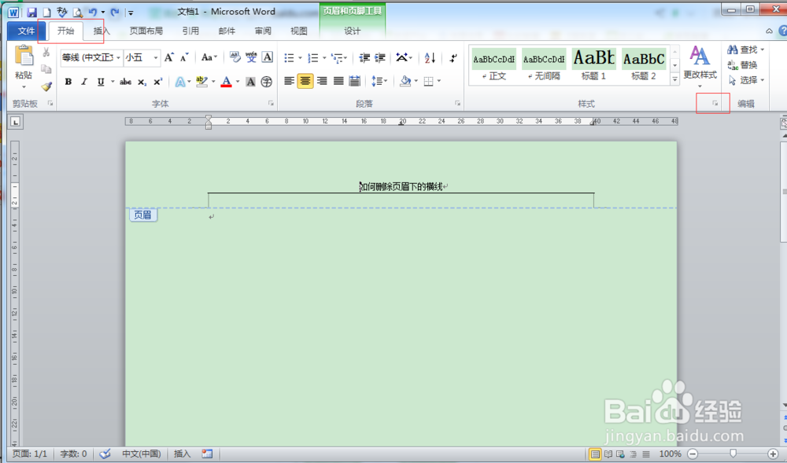
Task: Sort text with the A-Z sort icon
Action: [430, 57]
